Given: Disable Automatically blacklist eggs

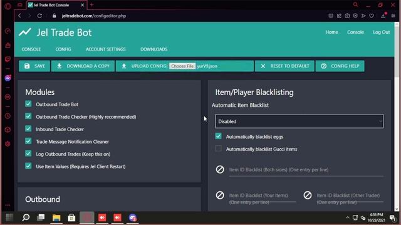Looking at the screenshot, I should point(219,136).
